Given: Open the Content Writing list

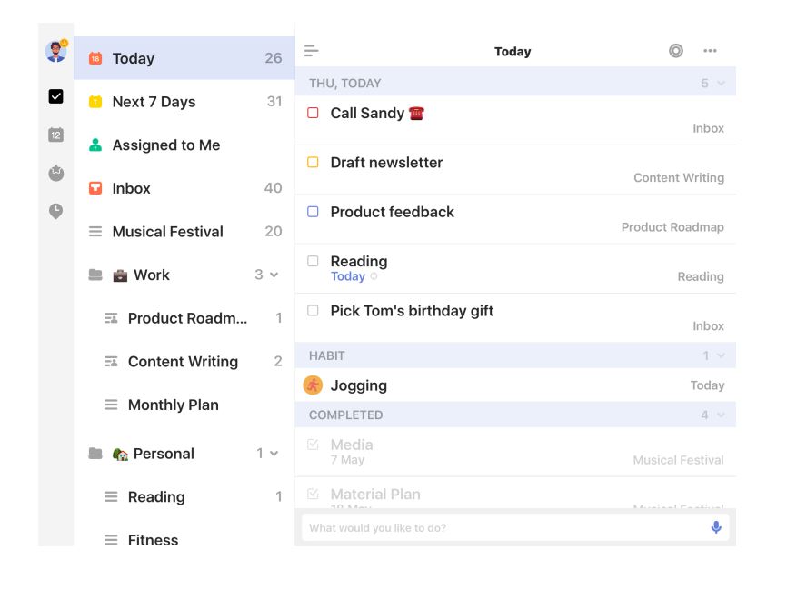Looking at the screenshot, I should point(184,362).
